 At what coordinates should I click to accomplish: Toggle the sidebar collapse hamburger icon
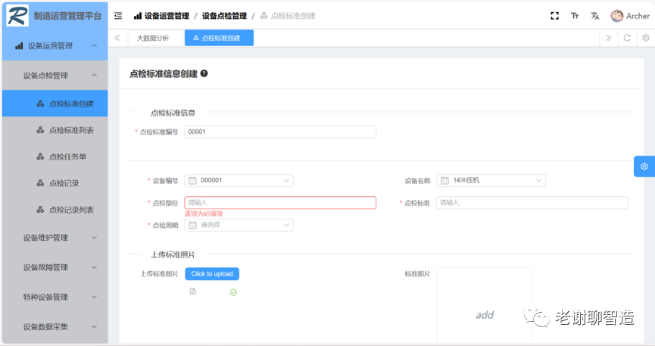[x=118, y=16]
